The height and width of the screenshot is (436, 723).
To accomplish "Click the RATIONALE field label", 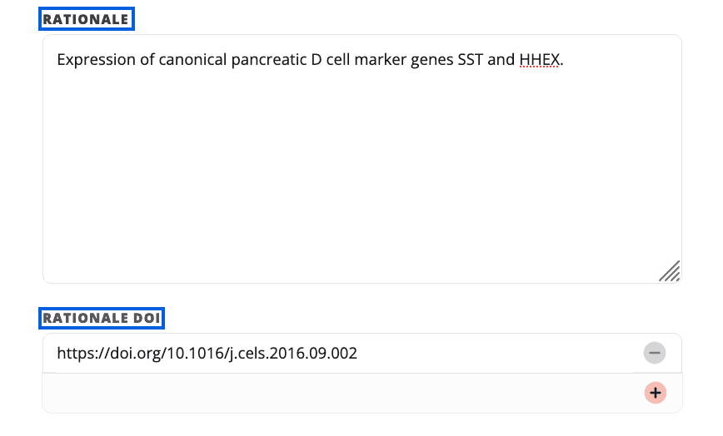I will point(87,19).
